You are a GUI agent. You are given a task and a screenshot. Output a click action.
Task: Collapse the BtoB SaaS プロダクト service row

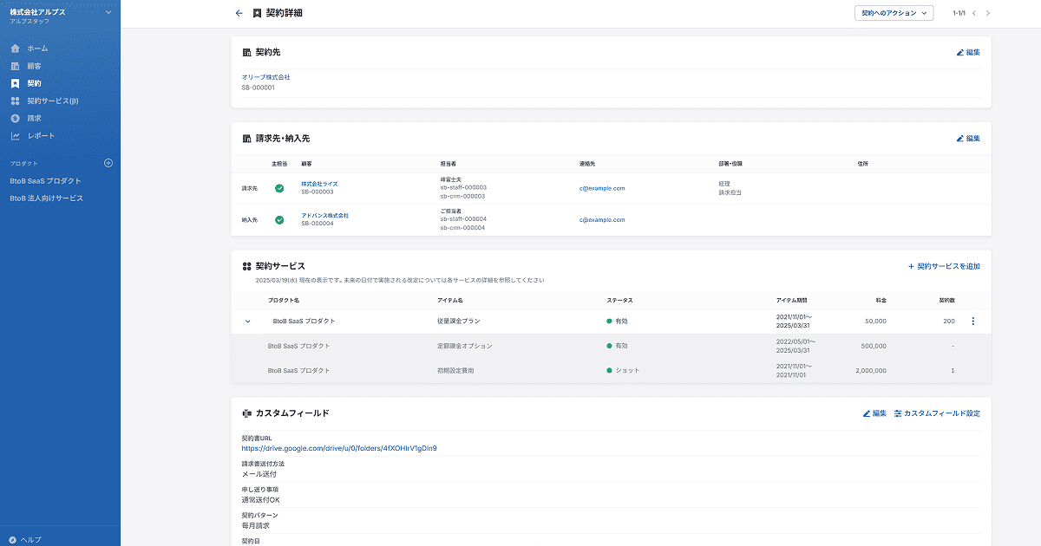pos(247,322)
